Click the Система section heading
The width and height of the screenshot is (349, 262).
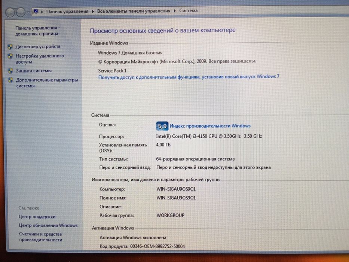coord(100,115)
